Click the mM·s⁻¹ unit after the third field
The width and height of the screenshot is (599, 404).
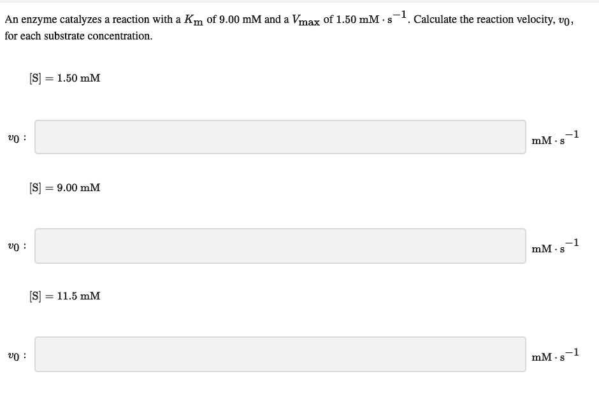coord(554,354)
